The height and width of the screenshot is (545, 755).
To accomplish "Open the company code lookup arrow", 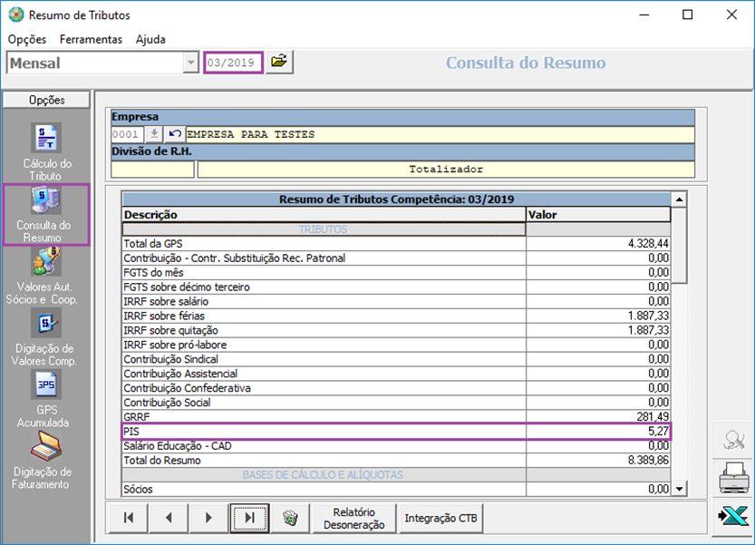I will [x=154, y=134].
